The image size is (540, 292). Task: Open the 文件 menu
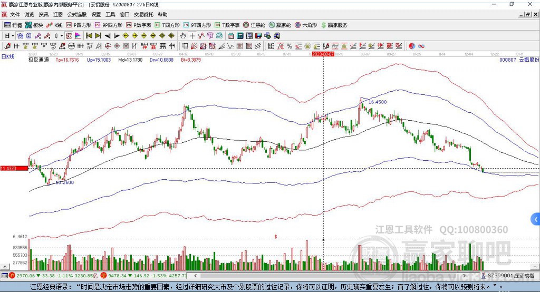pyautogui.click(x=15, y=14)
